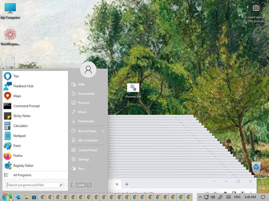Open Control Panel
The image size is (269, 201).
click(88, 150)
